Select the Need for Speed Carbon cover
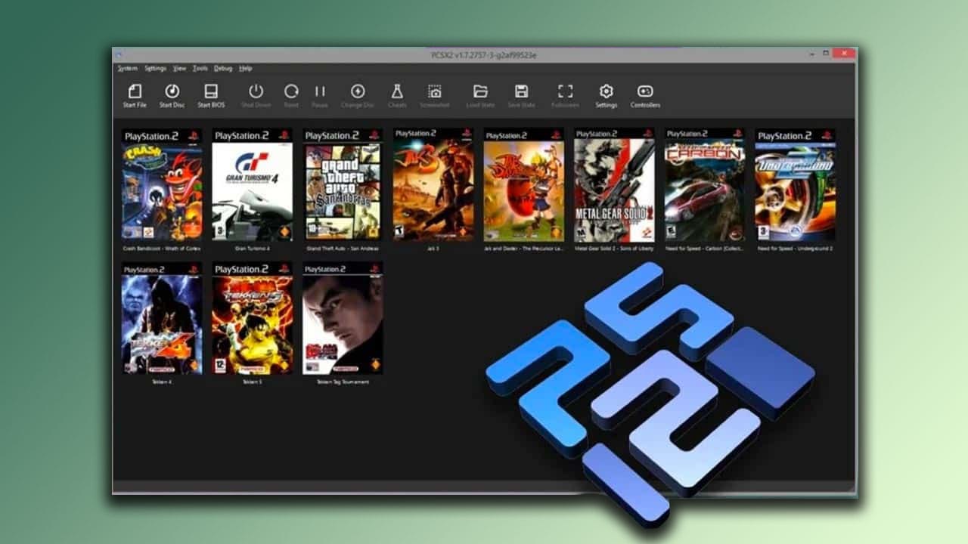This screenshot has width=968, height=544. (x=705, y=185)
